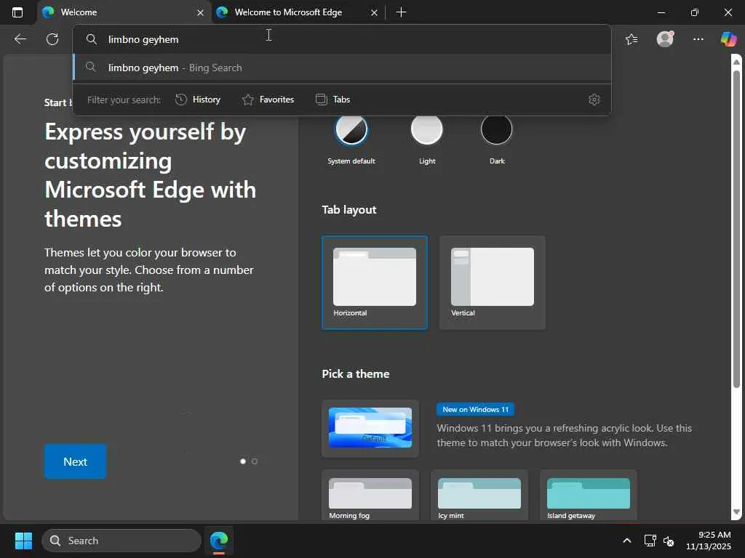Click the Tab layout heading
The width and height of the screenshot is (745, 558).
pyautogui.click(x=349, y=210)
